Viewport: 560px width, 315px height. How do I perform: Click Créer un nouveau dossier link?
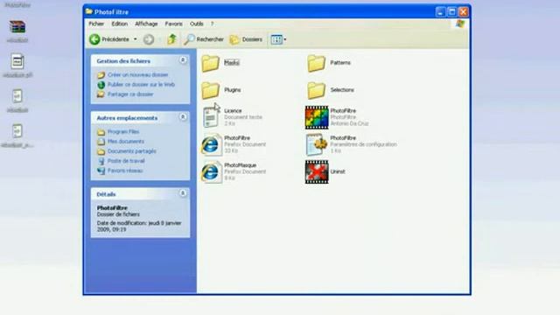click(138, 75)
